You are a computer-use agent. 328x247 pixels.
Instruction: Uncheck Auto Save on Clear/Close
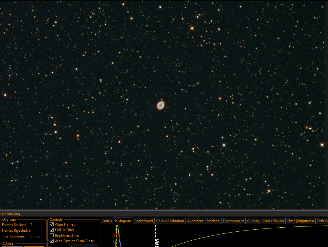tap(52, 241)
